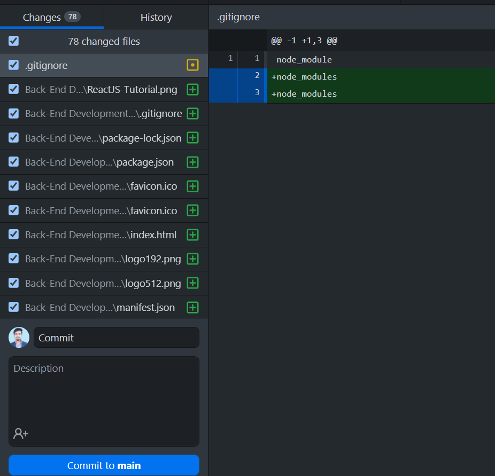Open the add co-authors icon in description box
Screen dimensions: 495x476
point(20,433)
